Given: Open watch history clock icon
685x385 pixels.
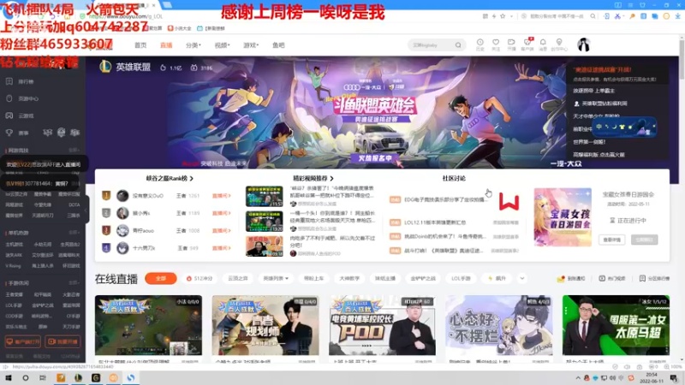Looking at the screenshot, I should tap(480, 42).
